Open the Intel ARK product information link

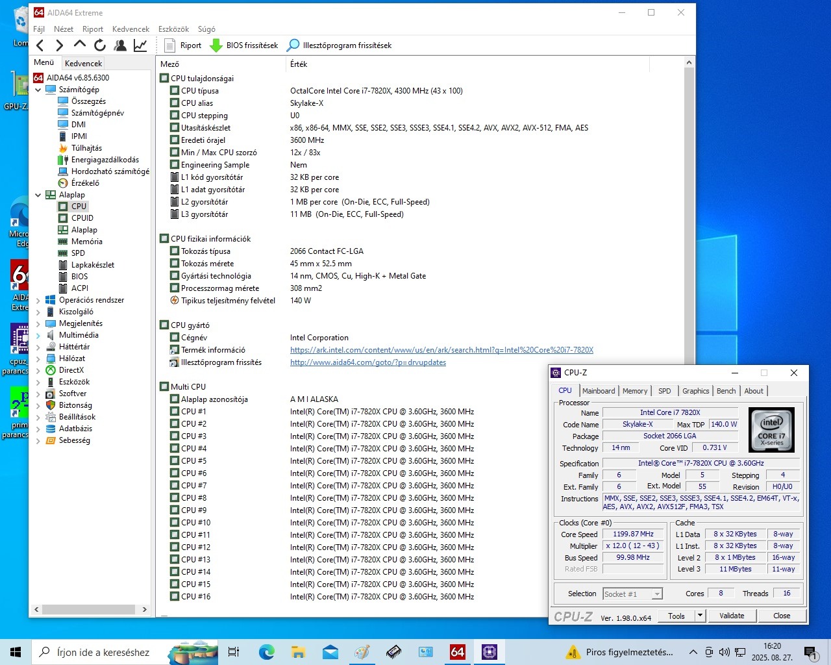tap(441, 350)
